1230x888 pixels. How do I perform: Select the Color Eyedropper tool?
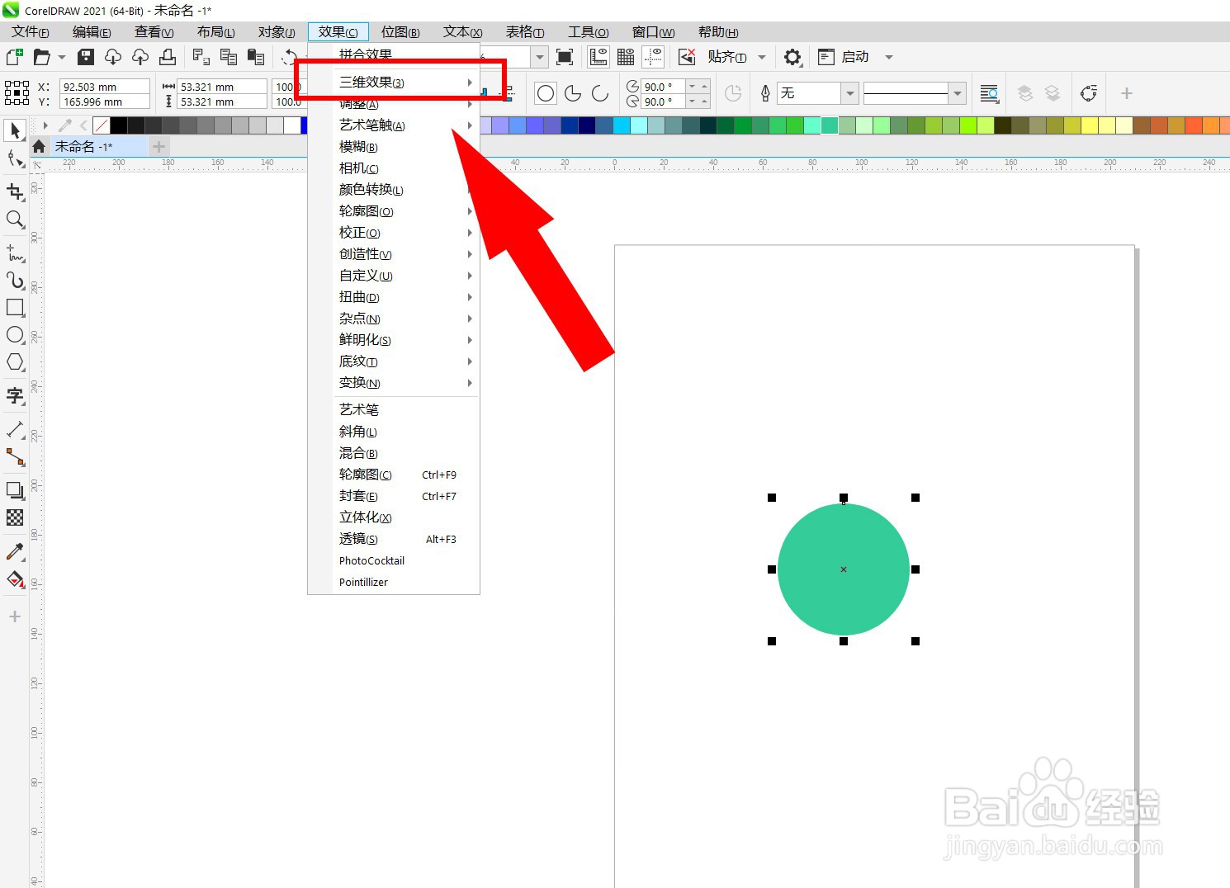15,551
